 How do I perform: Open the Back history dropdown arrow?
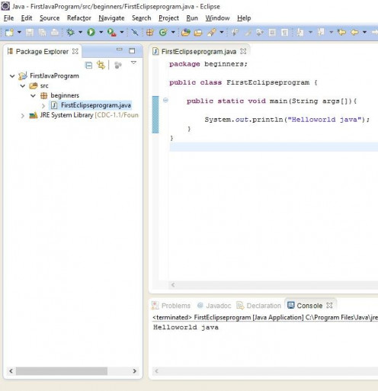click(x=364, y=32)
